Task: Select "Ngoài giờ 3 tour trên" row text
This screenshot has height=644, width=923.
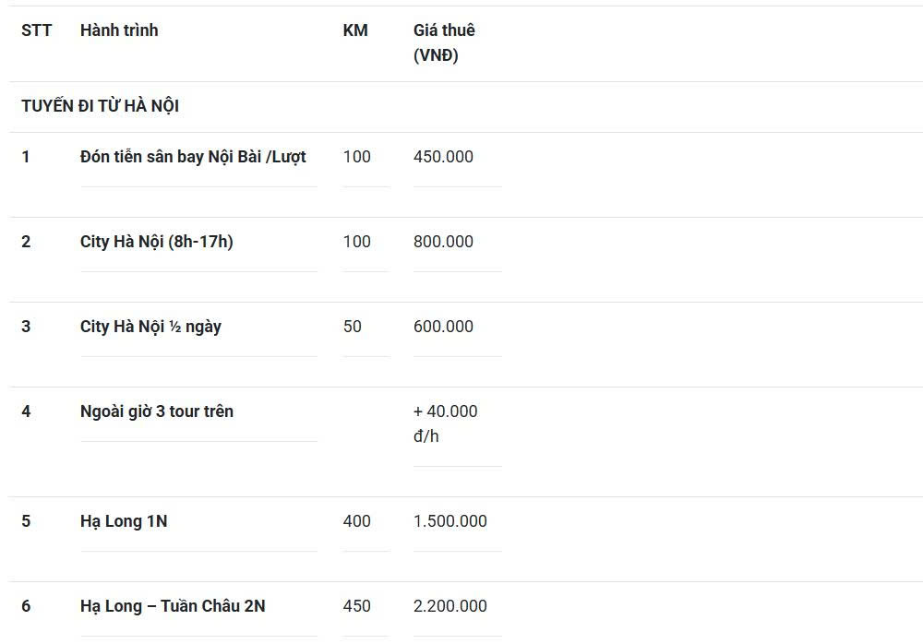Action: click(157, 411)
